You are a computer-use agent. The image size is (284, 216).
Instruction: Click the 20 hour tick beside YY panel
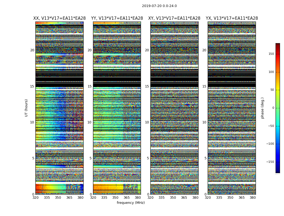click(90, 50)
